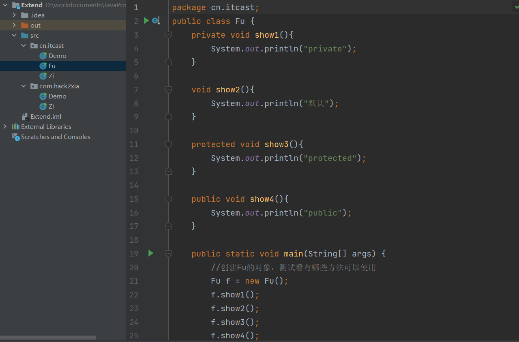Click the class name Fu on line 2
Screen dimensions: 519x342
240,21
